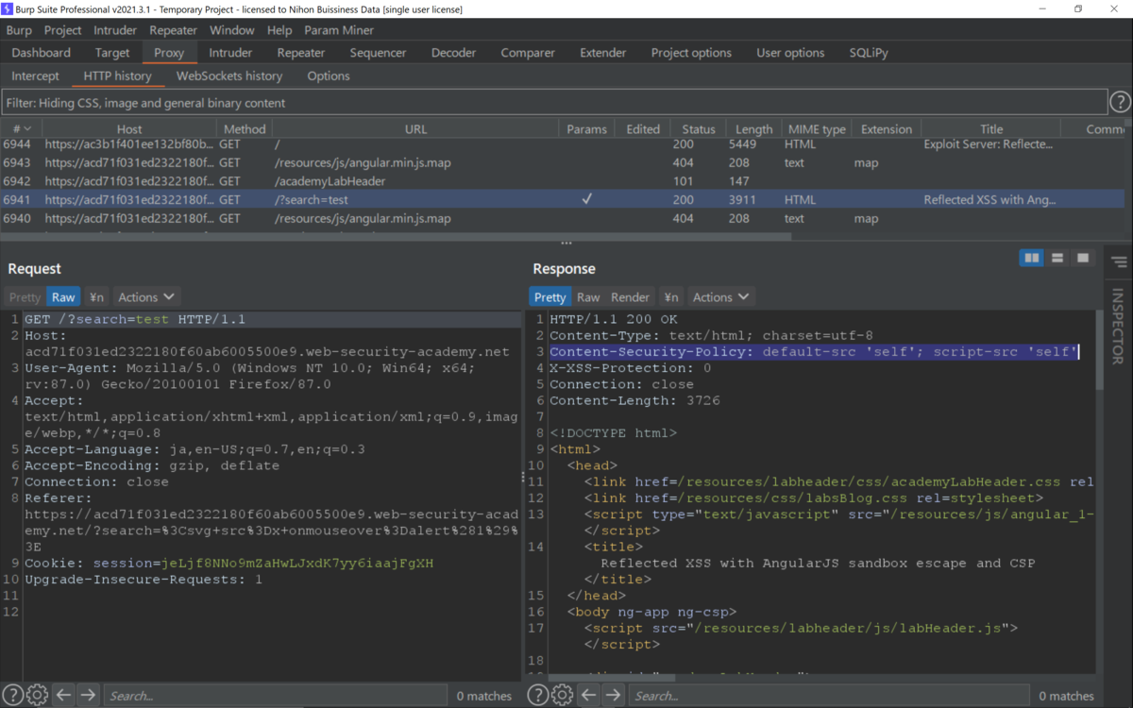Screen dimensions: 1133x708
Task: Switch Response view to Render mode
Action: tap(630, 296)
